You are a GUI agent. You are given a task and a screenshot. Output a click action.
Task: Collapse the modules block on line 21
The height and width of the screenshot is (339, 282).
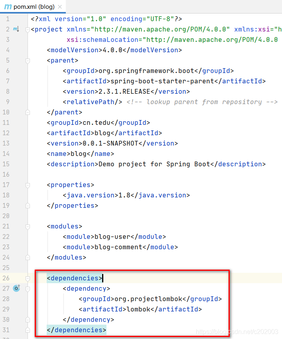pyautogui.click(x=28, y=227)
